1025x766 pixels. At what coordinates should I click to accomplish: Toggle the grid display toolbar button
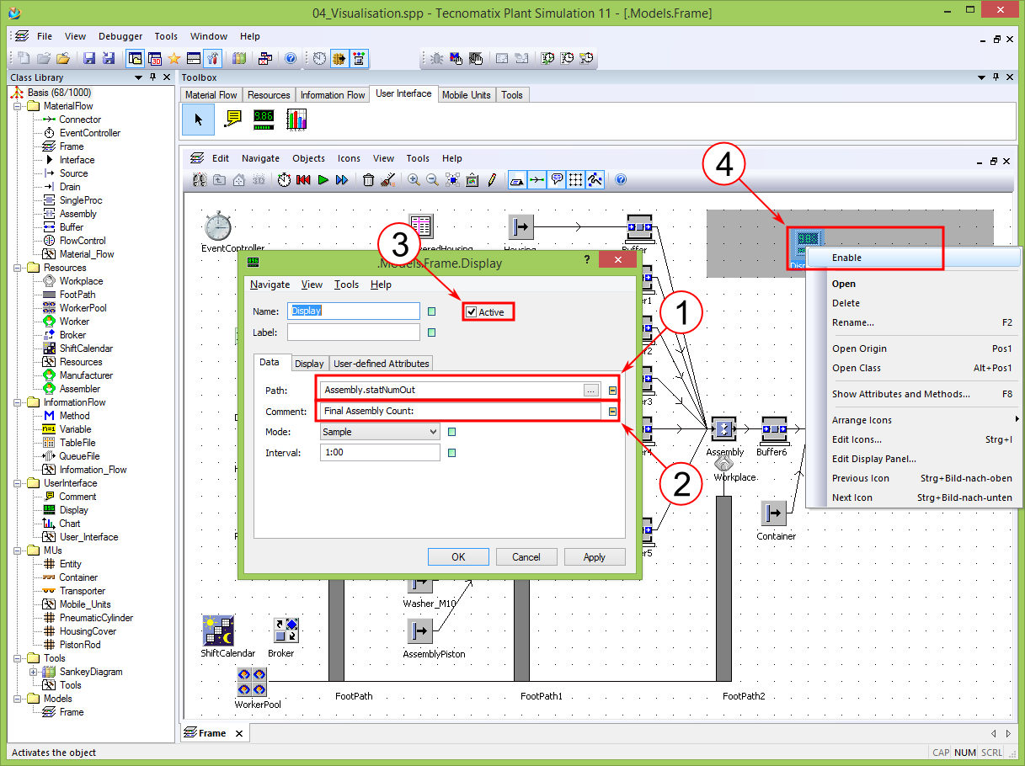pos(576,179)
